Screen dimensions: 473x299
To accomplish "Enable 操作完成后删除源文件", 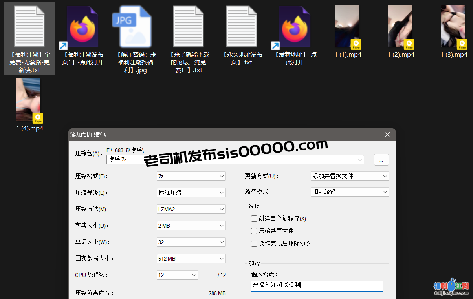I will 254,244.
